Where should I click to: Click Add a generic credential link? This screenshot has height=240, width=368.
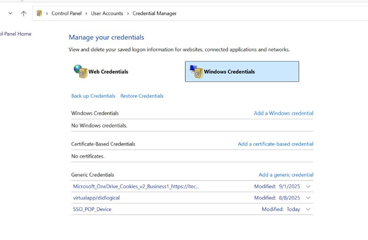(286, 175)
